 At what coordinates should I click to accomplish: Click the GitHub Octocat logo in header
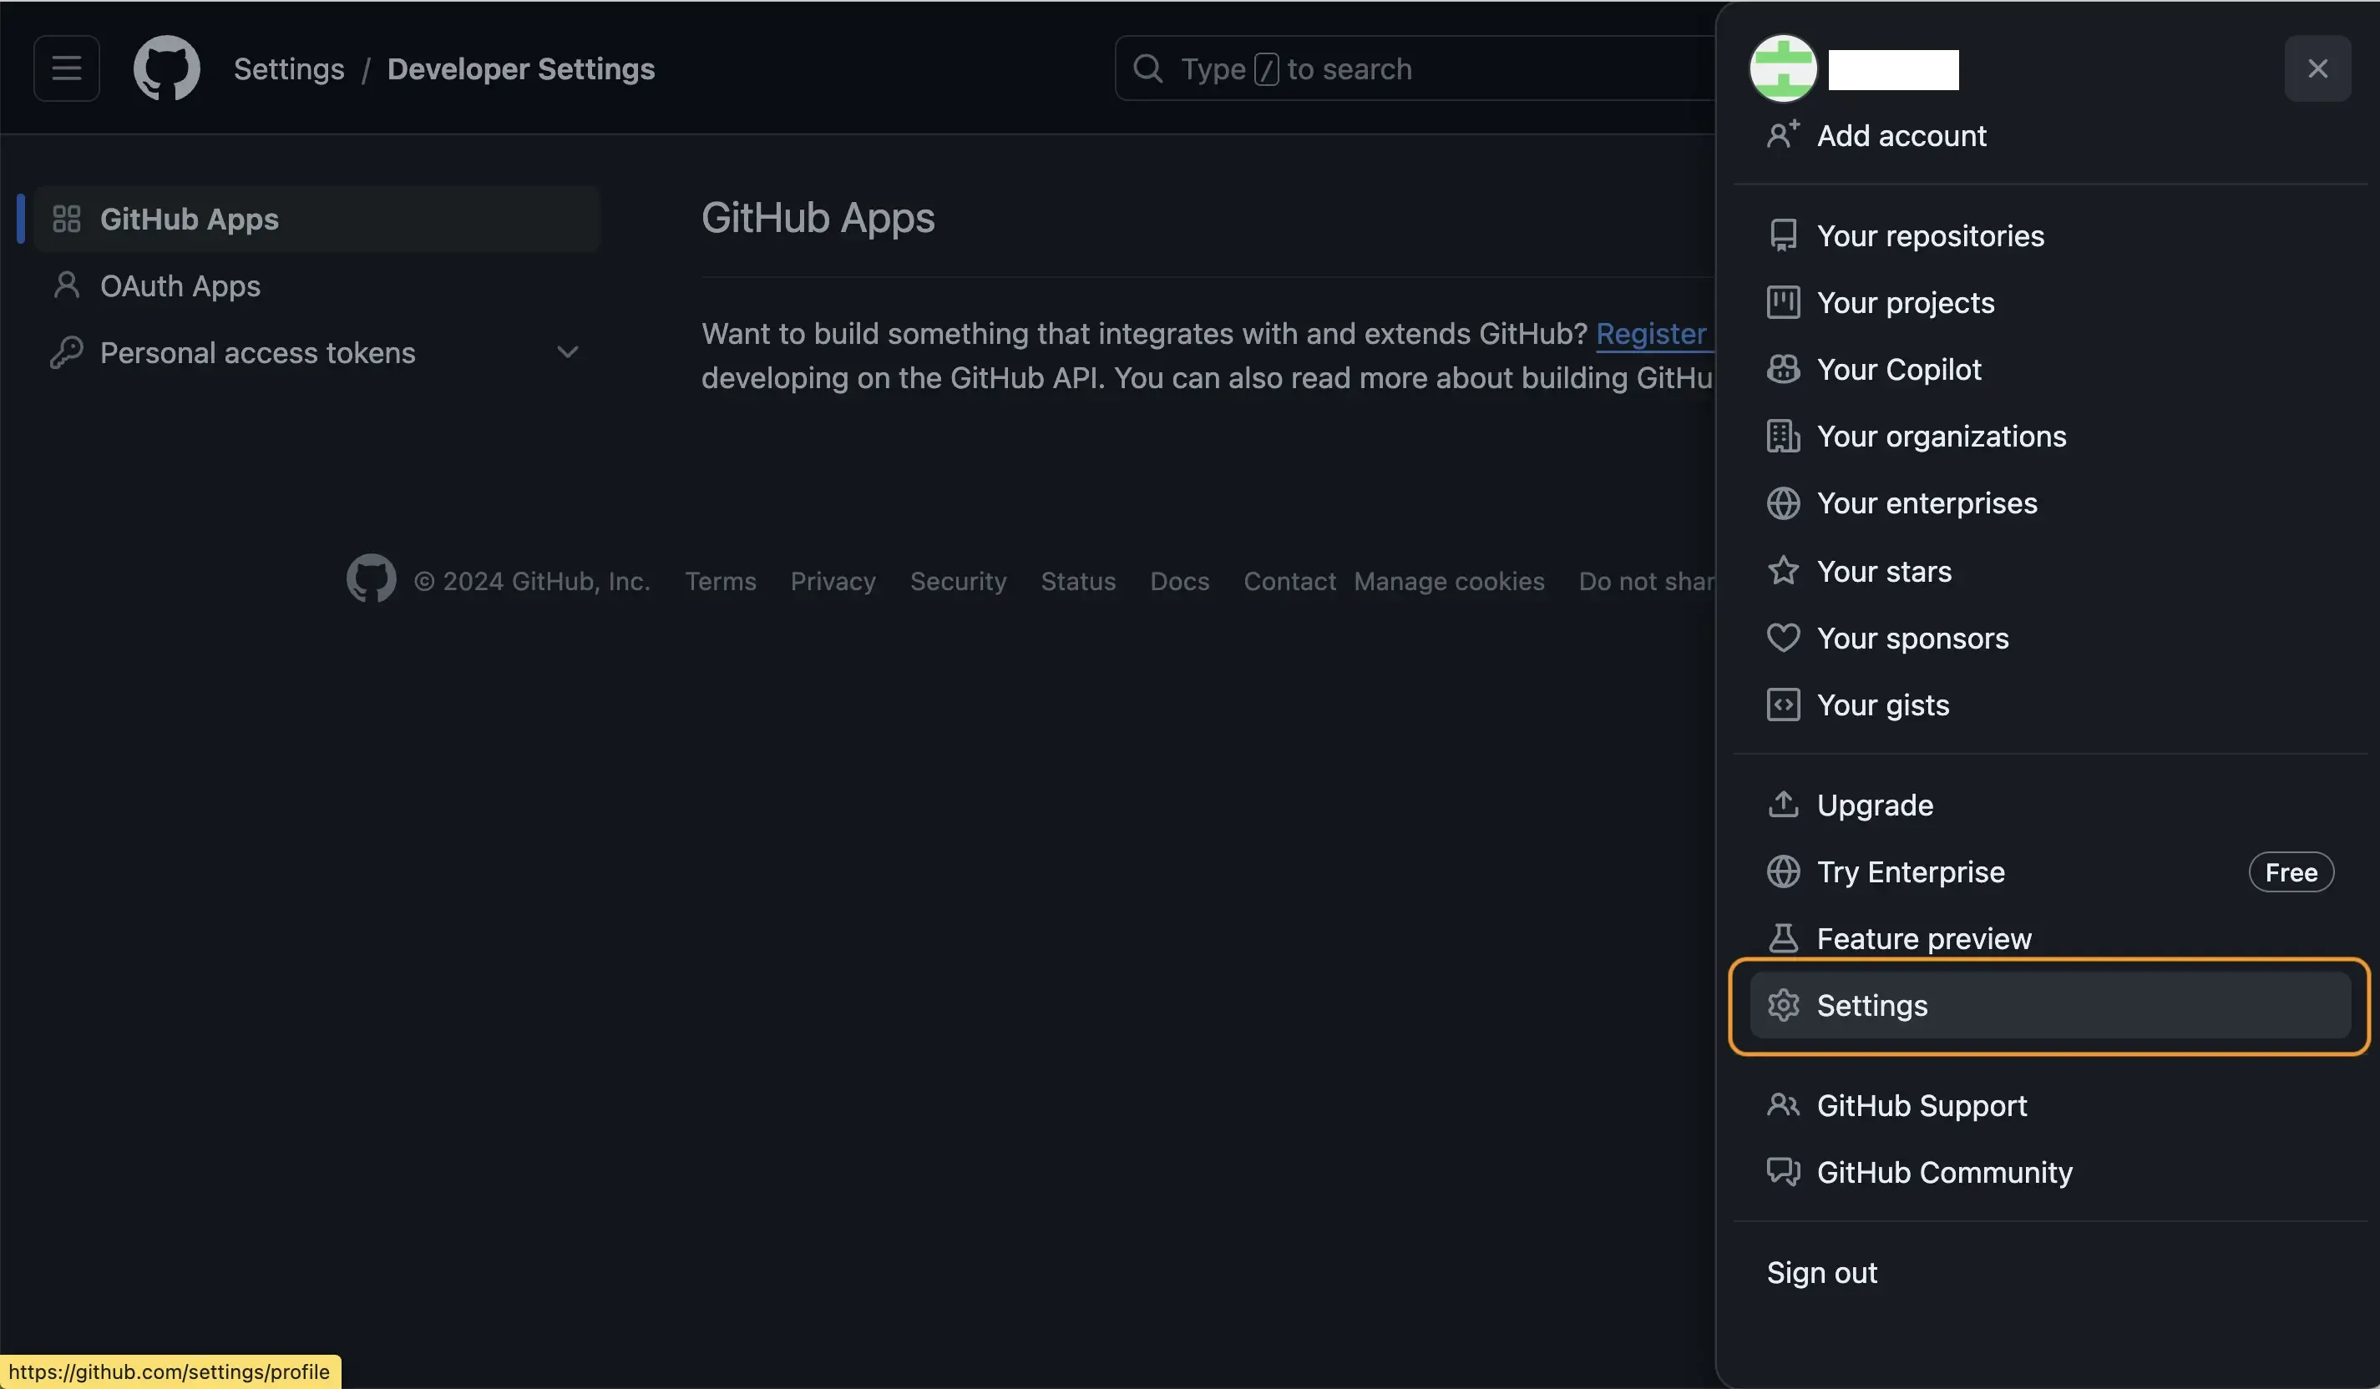click(x=166, y=68)
